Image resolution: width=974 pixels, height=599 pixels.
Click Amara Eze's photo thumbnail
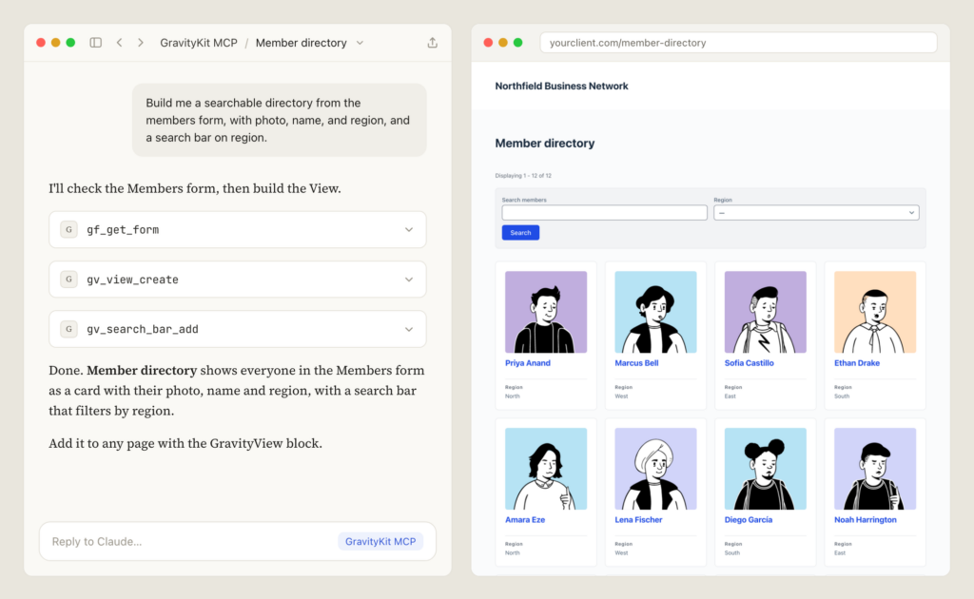(x=546, y=469)
